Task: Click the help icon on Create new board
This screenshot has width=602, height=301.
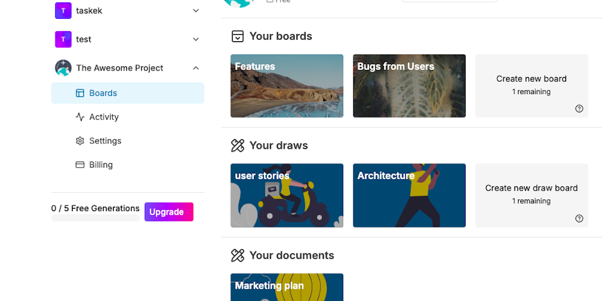Action: click(x=579, y=109)
